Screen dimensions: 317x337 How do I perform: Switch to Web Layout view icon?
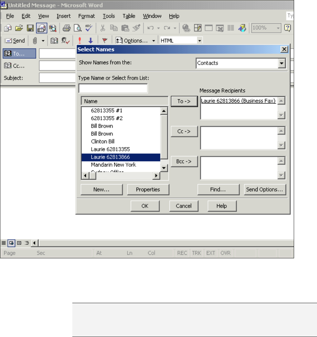[x=11, y=243]
